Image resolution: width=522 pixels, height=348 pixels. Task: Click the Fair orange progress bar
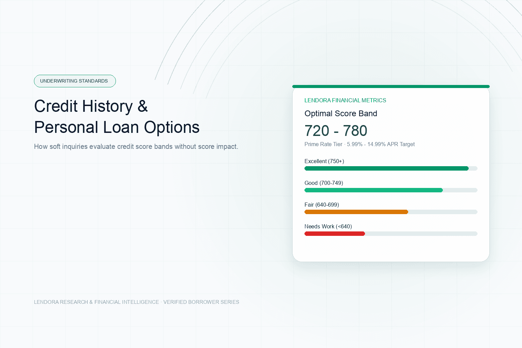point(356,212)
